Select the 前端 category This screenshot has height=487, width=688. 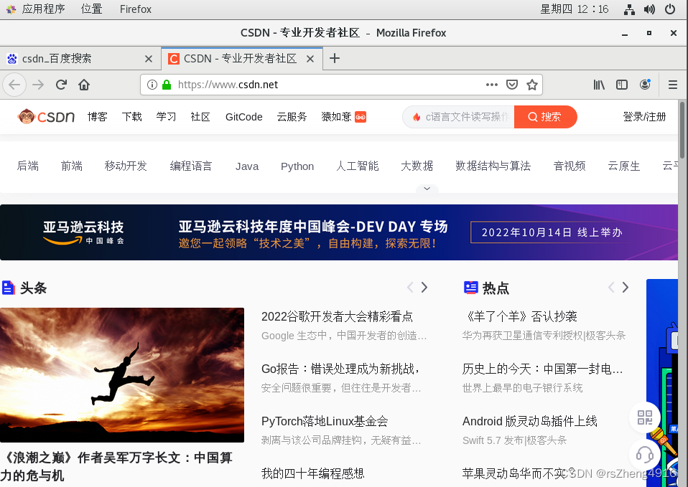[x=72, y=166]
